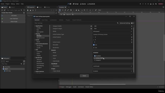Click the Scene dock filter search icon

(21, 10)
